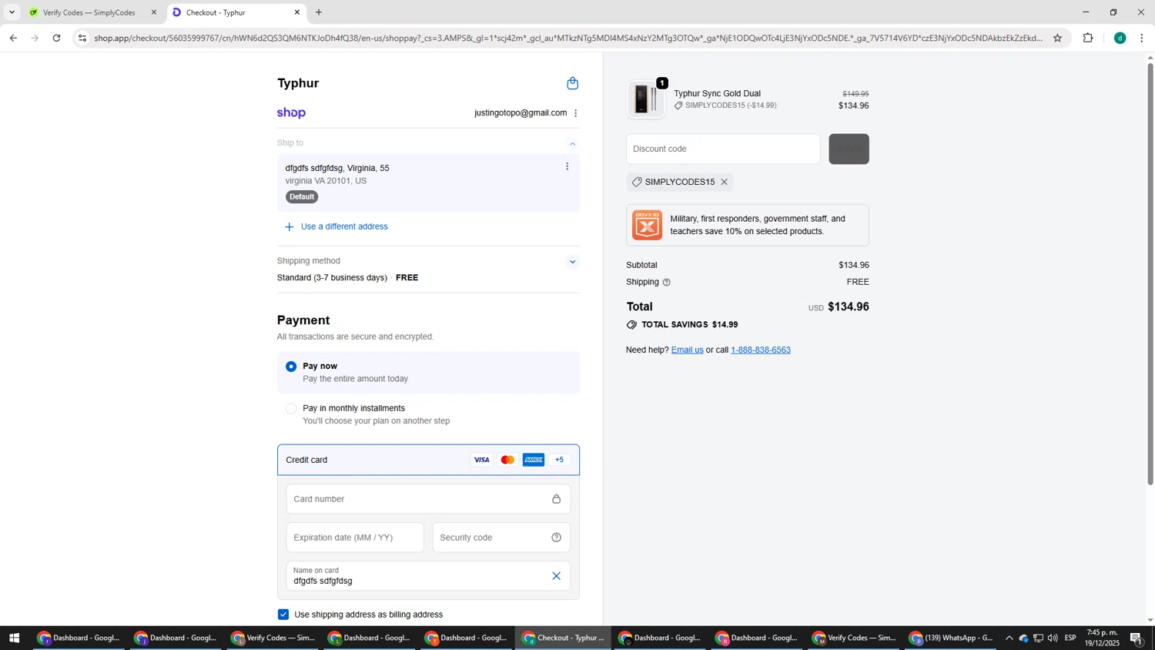This screenshot has height=650, width=1155.
Task: Toggle Use shipping address as billing checkbox
Action: tap(283, 615)
